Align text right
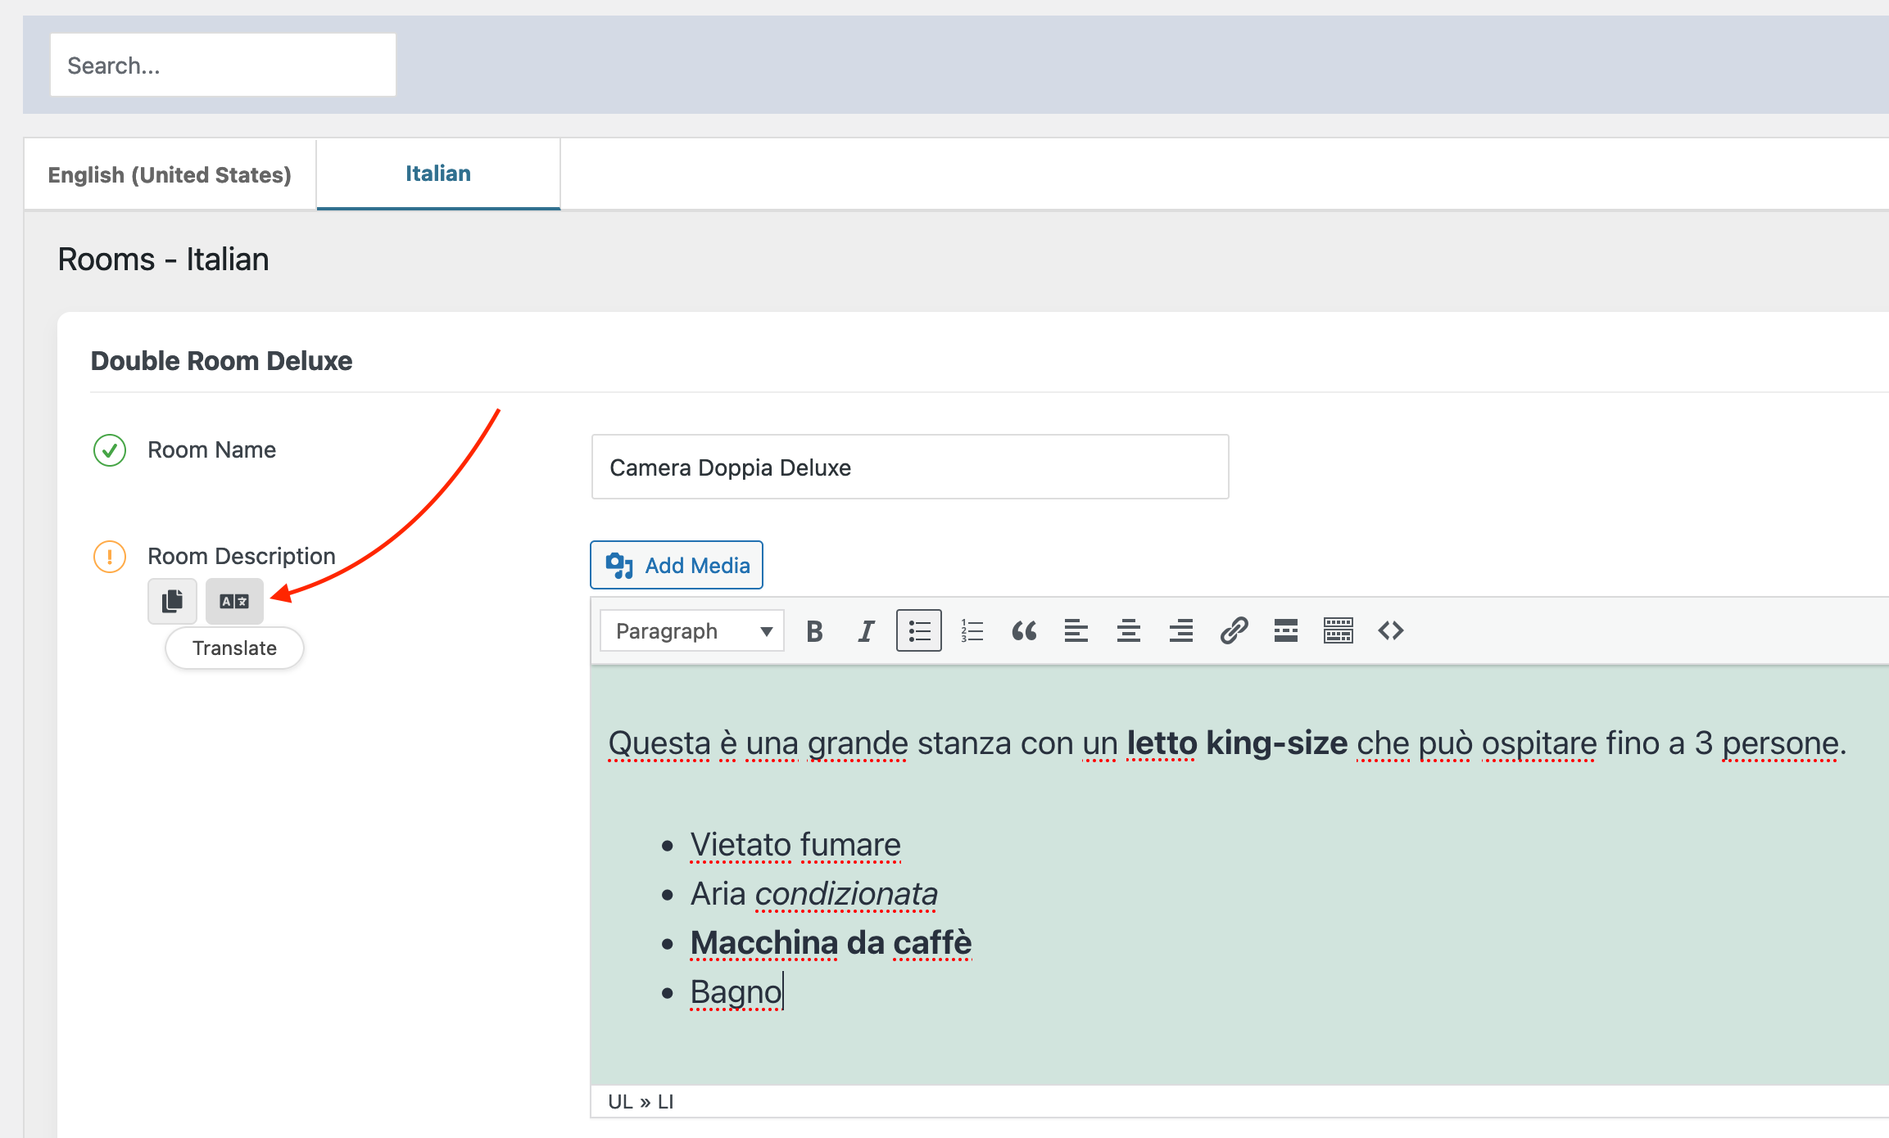The image size is (1889, 1138). coord(1181,631)
